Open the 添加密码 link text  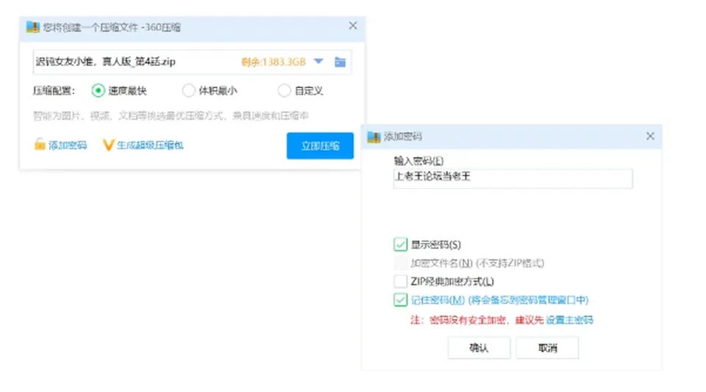click(x=68, y=145)
